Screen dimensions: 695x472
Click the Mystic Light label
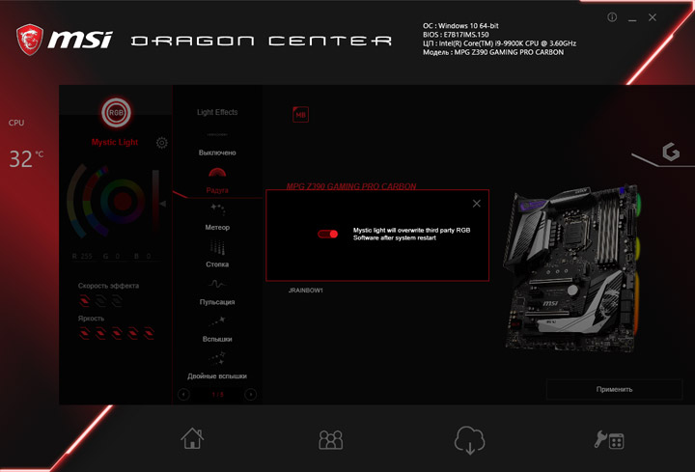tap(114, 142)
